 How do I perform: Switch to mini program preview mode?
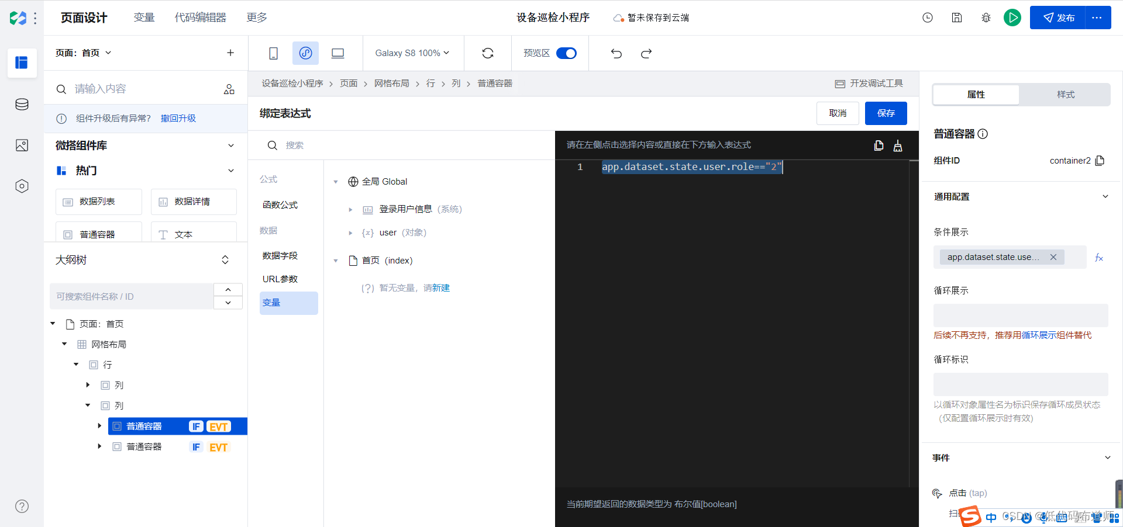pyautogui.click(x=306, y=53)
